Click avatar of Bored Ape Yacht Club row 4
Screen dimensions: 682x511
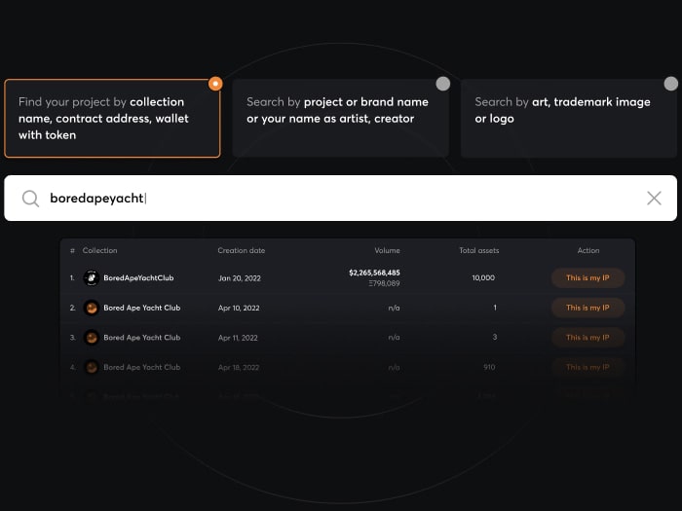coord(92,367)
